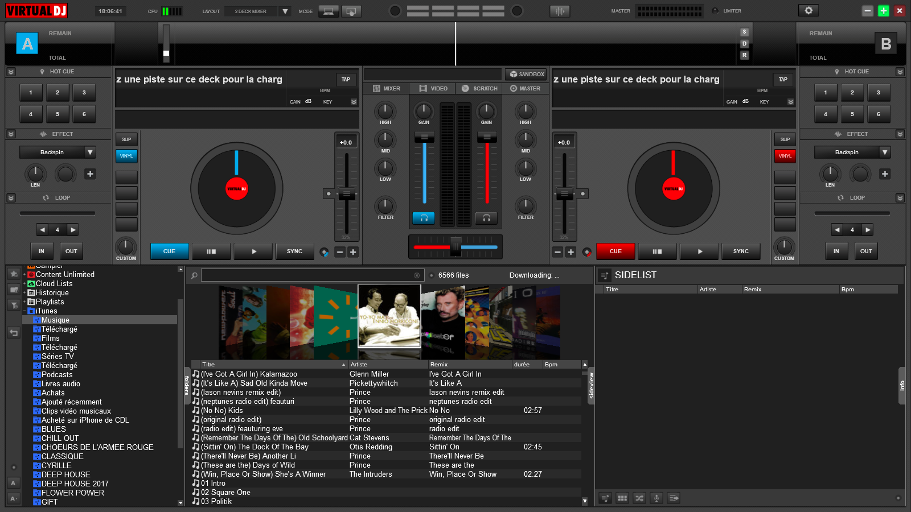Switch to the VIDEO tab
The width and height of the screenshot is (911, 512).
pyautogui.click(x=433, y=89)
